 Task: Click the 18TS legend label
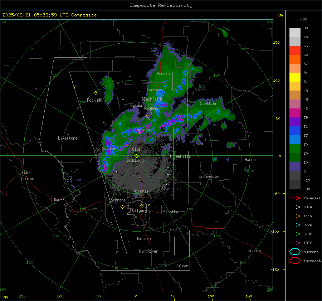pyautogui.click(x=308, y=243)
